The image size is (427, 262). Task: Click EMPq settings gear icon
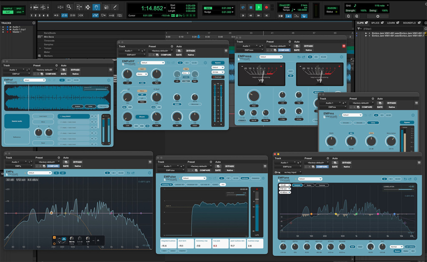(149, 173)
